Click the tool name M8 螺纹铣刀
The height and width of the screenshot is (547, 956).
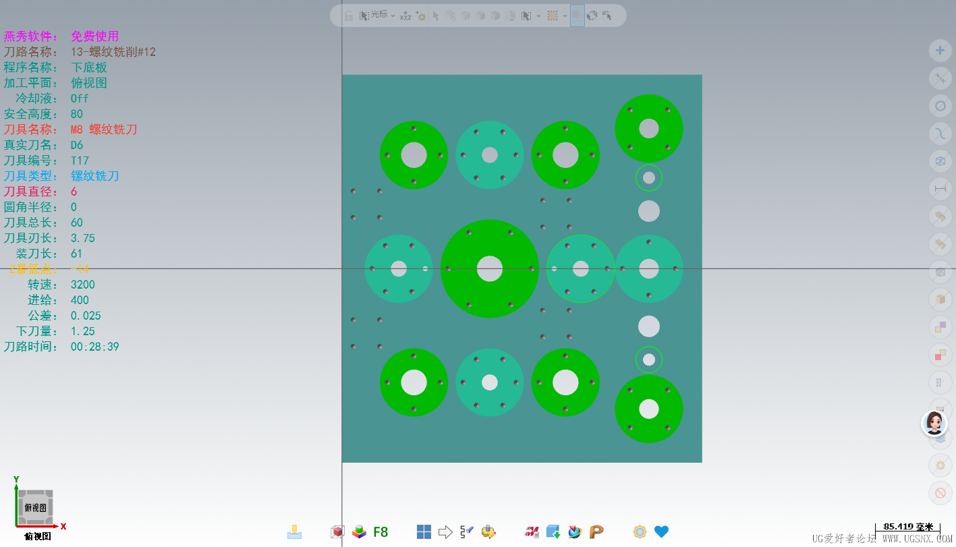pos(104,129)
